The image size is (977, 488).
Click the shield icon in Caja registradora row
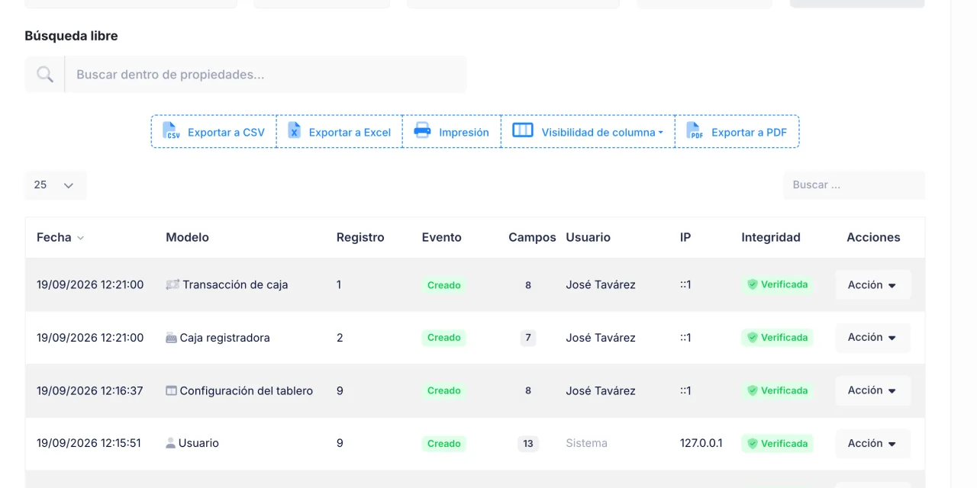click(752, 338)
